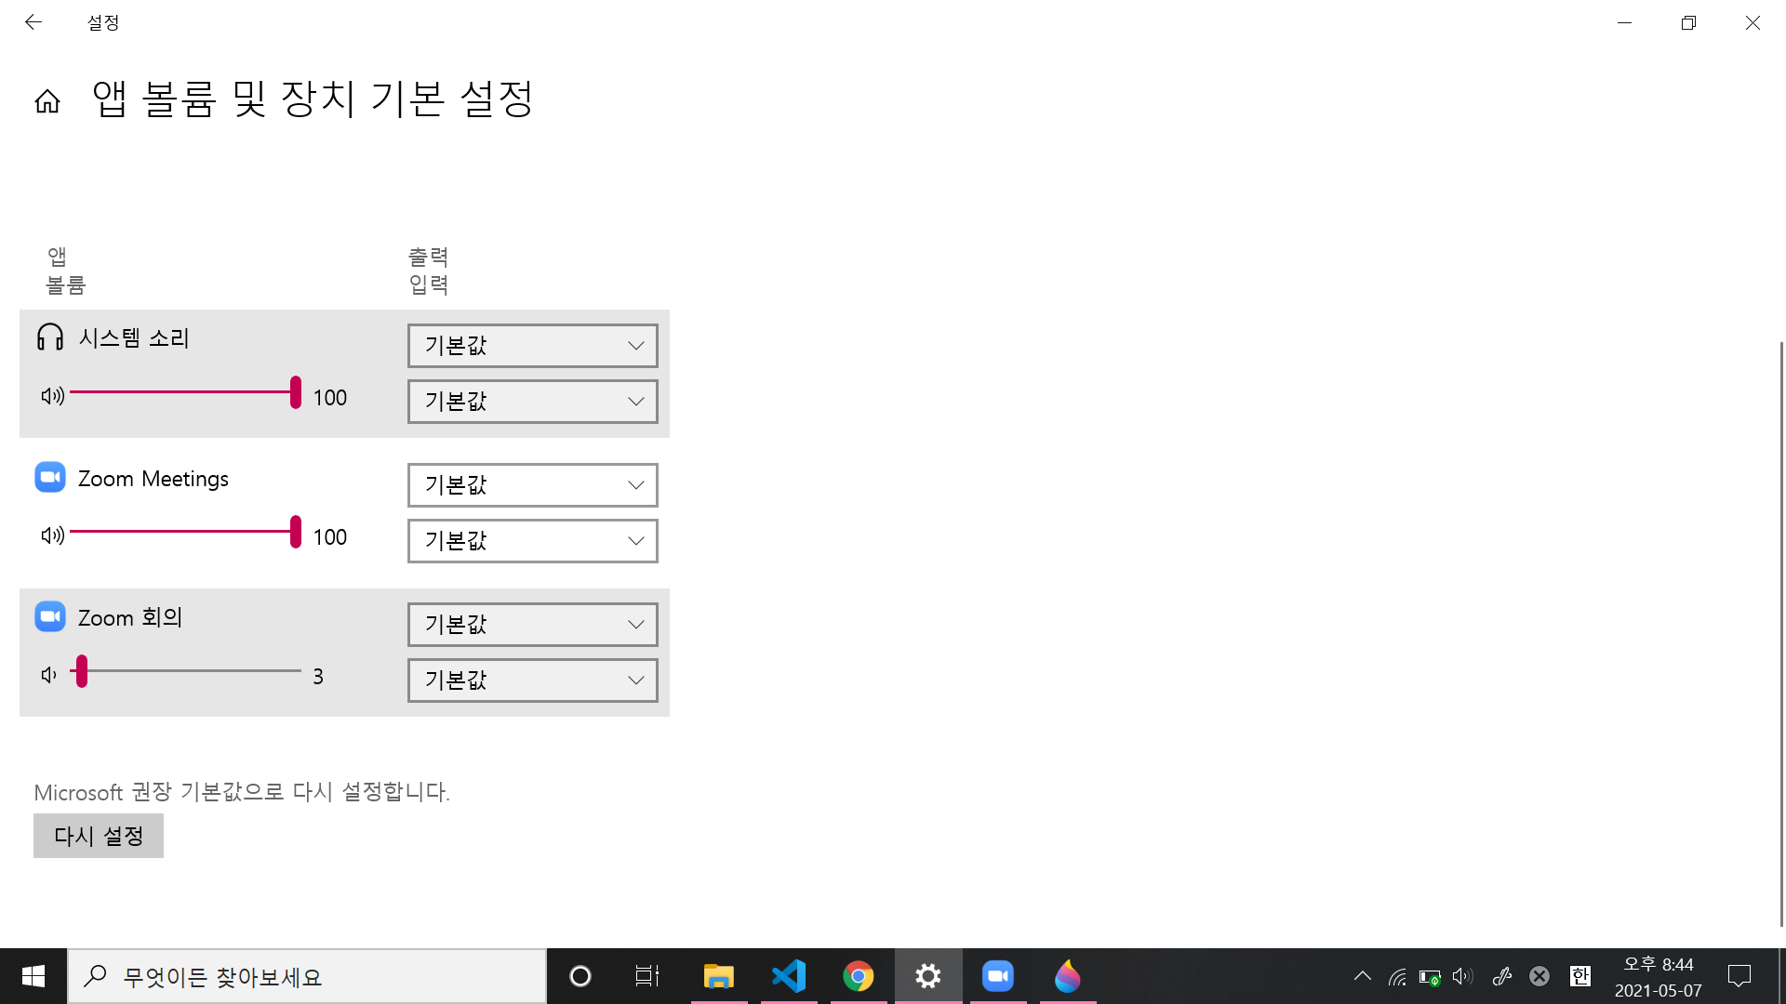Open Task View on the taskbar
The image size is (1786, 1004).
(646, 976)
